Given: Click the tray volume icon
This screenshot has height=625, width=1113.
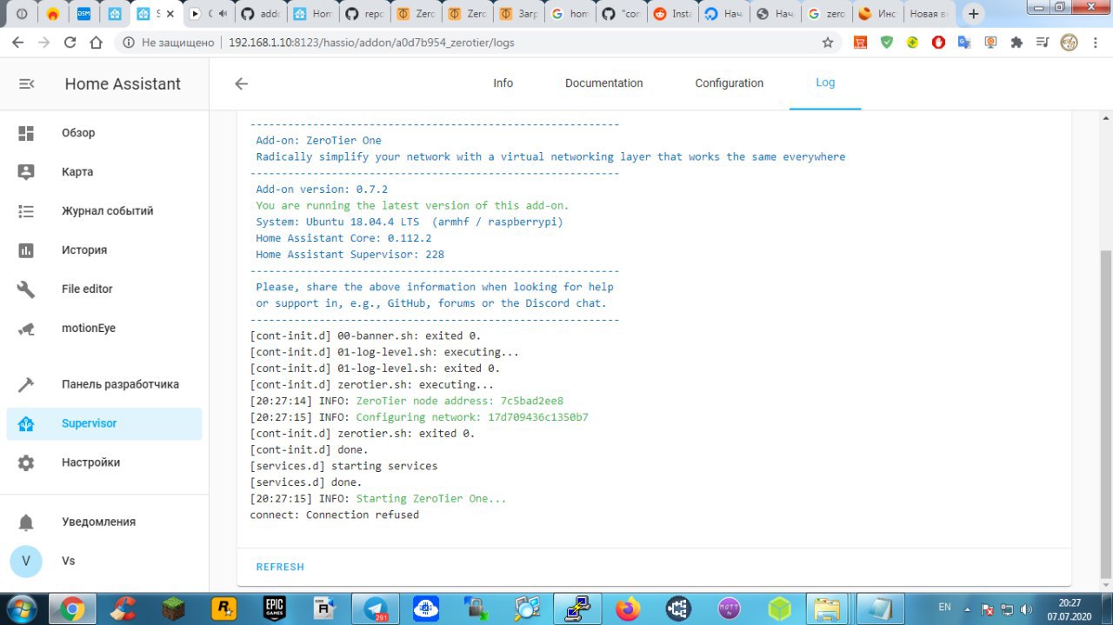Looking at the screenshot, I should (1026, 610).
